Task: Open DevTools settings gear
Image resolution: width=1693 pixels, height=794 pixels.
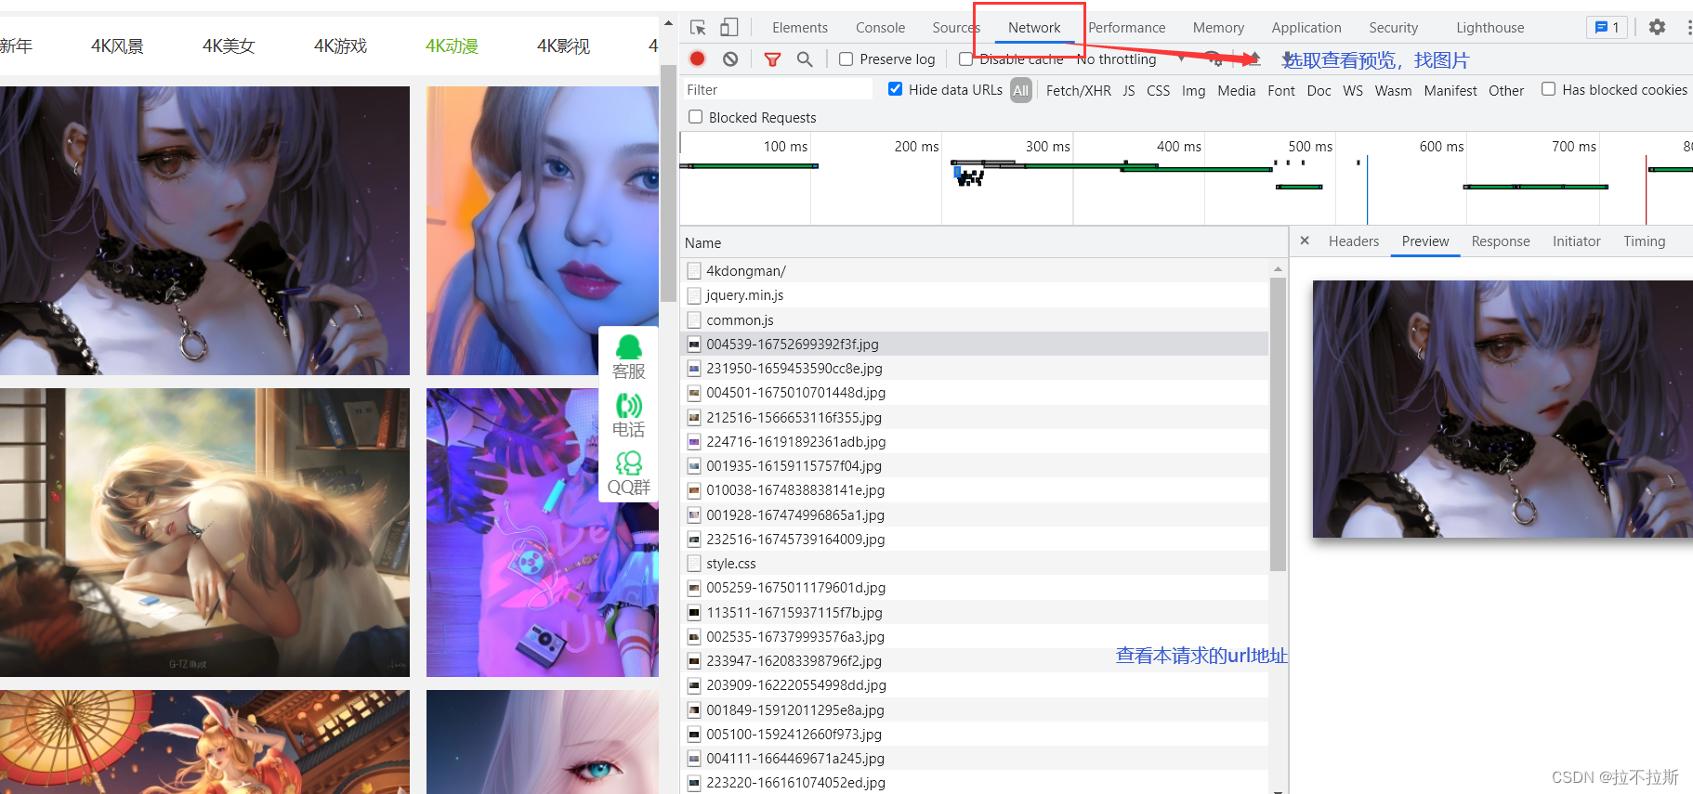Action: (x=1657, y=27)
